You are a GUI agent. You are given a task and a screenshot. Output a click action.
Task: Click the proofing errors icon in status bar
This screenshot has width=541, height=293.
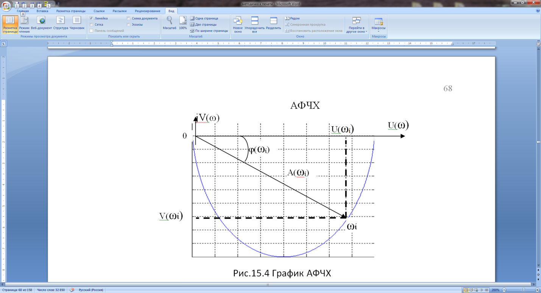pyautogui.click(x=72, y=290)
